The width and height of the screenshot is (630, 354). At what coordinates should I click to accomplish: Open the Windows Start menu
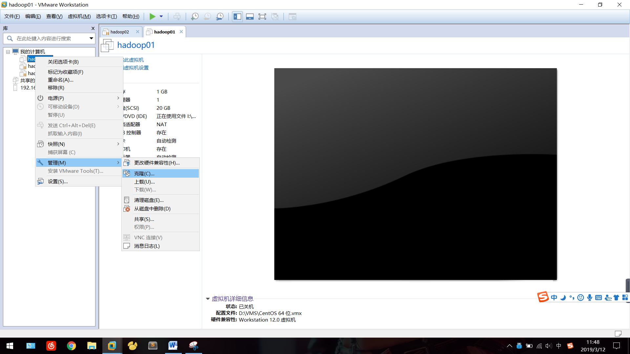click(10, 346)
